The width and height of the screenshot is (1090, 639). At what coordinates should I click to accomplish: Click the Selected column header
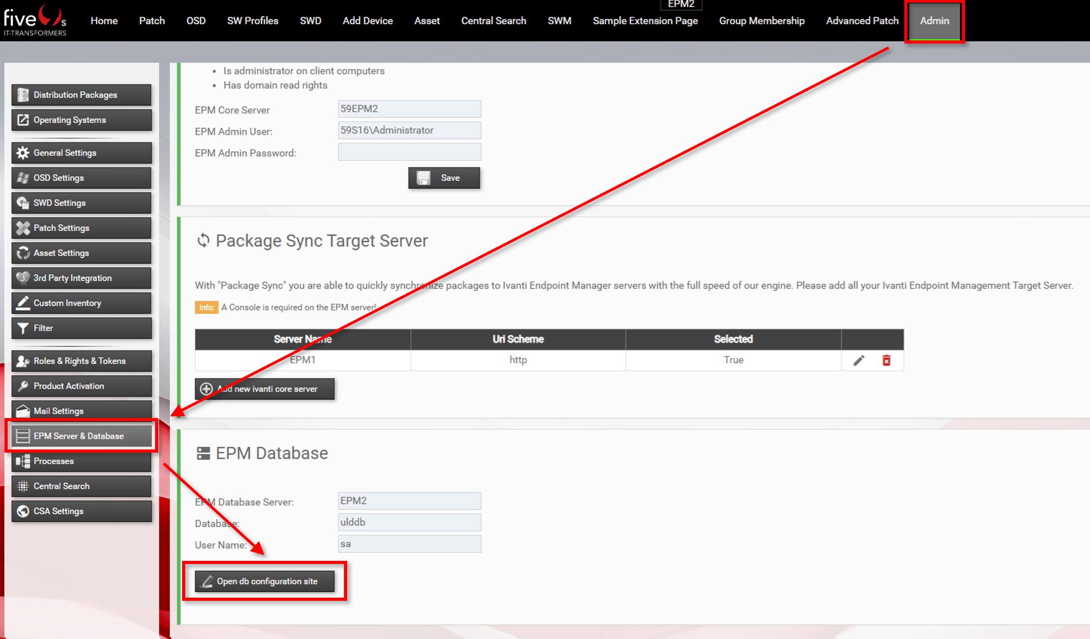coord(733,339)
